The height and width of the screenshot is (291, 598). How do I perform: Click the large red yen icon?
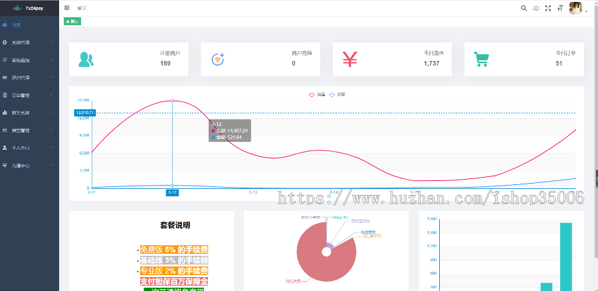[x=349, y=60]
